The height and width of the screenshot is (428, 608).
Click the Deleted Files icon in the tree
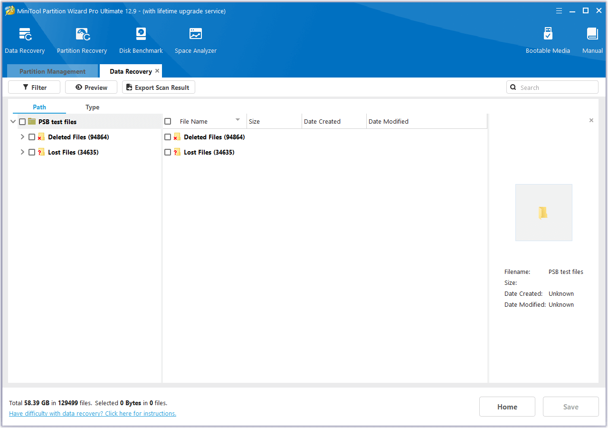click(x=41, y=137)
